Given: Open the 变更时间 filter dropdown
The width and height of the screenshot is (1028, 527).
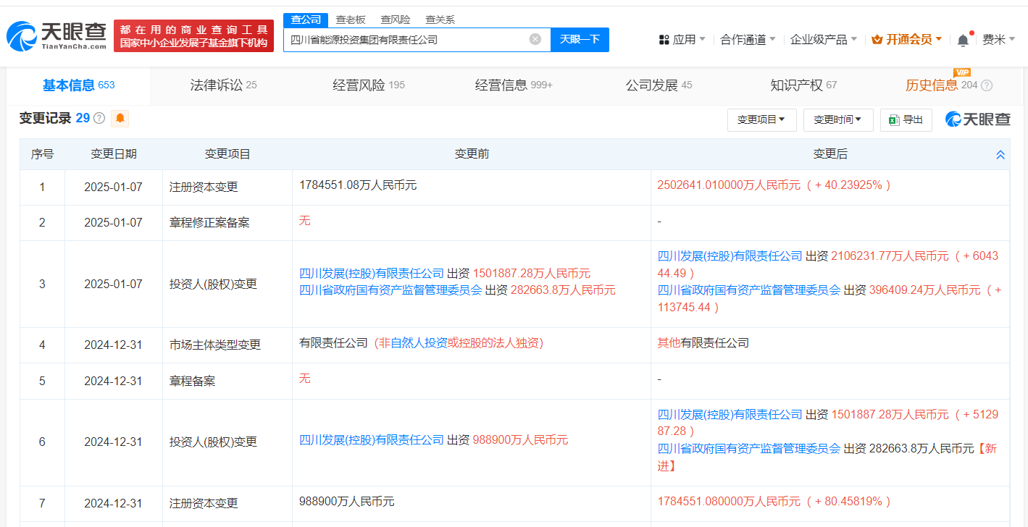Looking at the screenshot, I should point(837,119).
